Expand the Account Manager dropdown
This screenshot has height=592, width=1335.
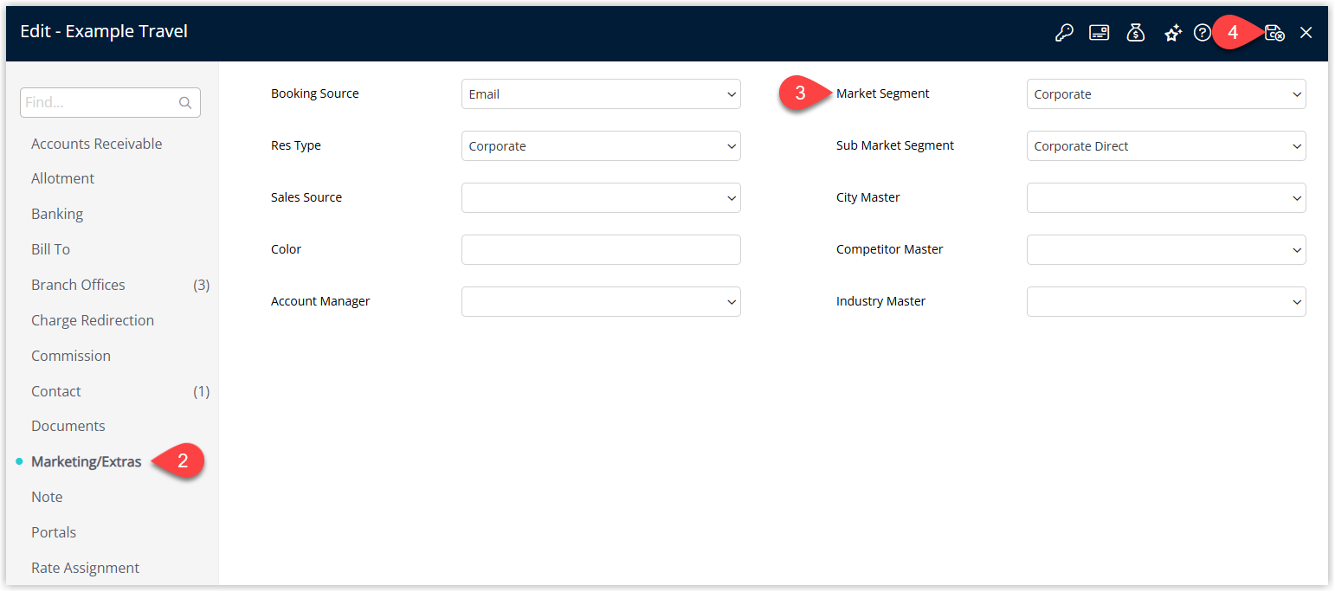pos(601,302)
